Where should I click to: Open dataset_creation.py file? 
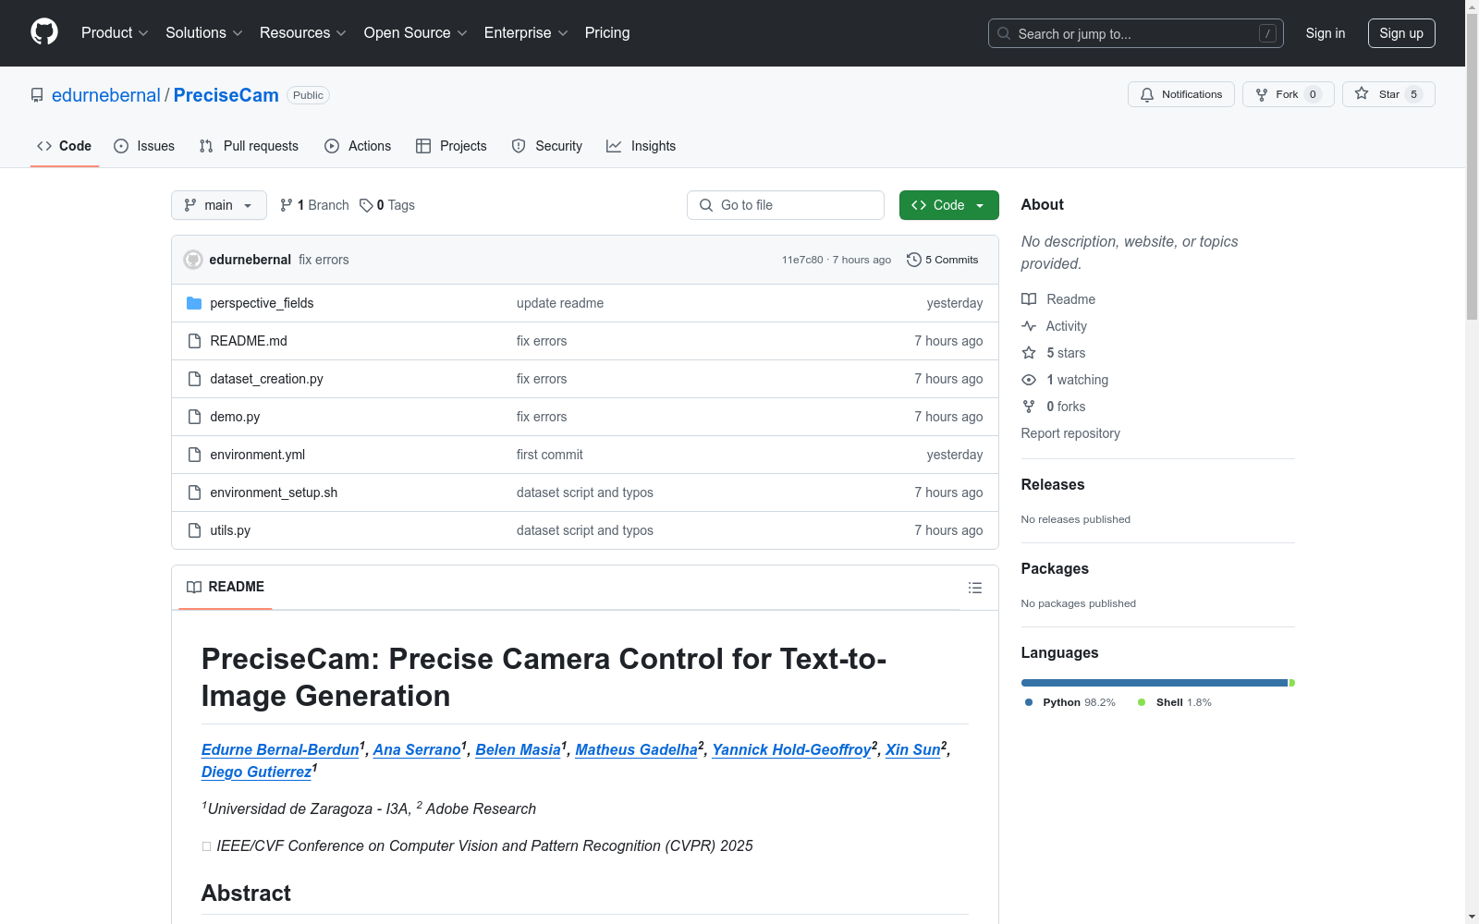click(266, 379)
